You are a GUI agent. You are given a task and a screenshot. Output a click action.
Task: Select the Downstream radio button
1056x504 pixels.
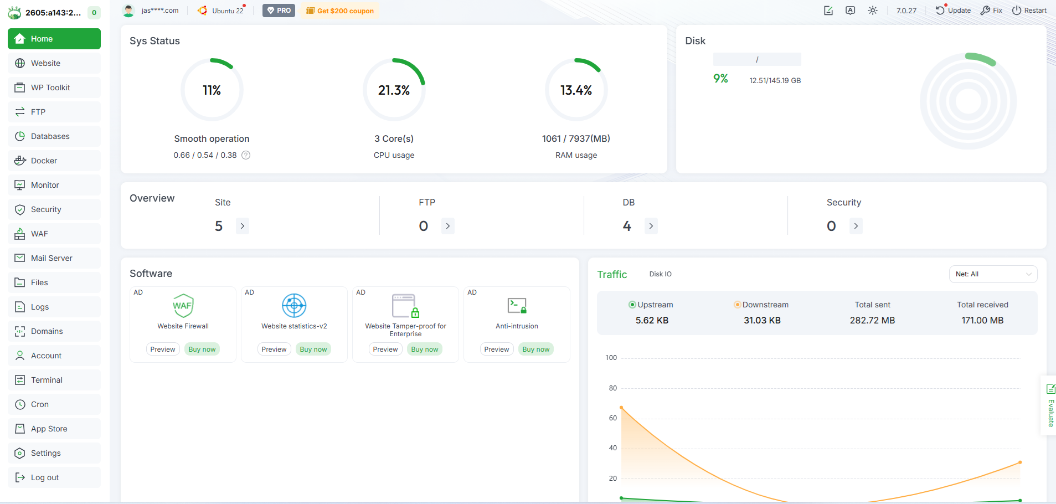click(x=737, y=304)
